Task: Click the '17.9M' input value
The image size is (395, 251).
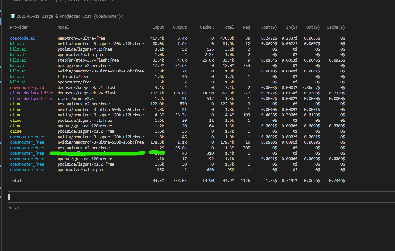Action: 158,66
